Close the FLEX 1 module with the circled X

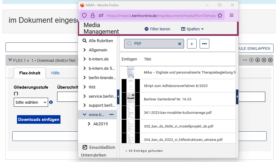pos(270,60)
